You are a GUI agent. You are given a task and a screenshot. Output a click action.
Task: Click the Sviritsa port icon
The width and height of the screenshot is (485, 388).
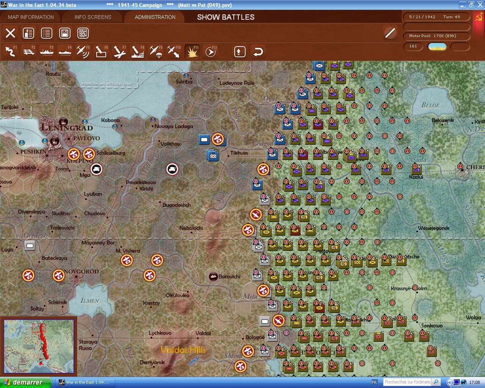(x=186, y=76)
